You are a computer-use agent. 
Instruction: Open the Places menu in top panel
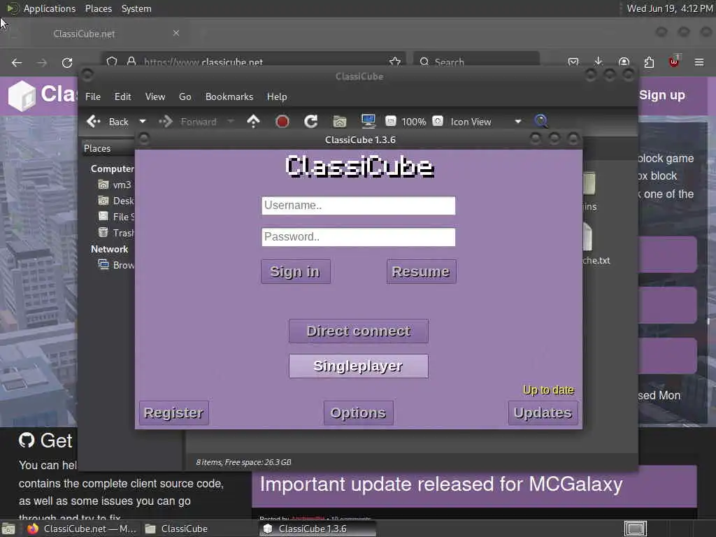pyautogui.click(x=98, y=8)
